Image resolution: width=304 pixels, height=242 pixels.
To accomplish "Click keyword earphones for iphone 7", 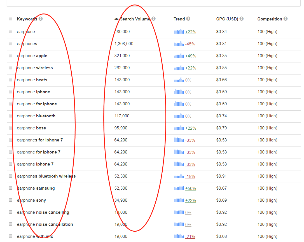I will (x=40, y=140).
